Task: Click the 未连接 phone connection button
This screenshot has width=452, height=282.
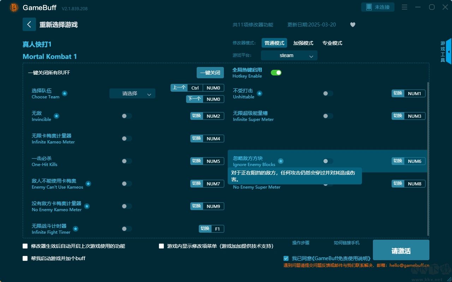Action: click(x=377, y=7)
